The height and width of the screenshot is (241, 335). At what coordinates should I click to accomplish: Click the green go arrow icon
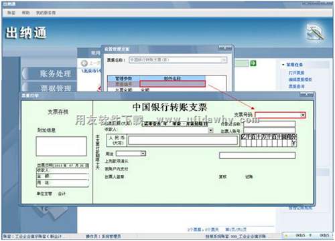pyautogui.click(x=253, y=63)
